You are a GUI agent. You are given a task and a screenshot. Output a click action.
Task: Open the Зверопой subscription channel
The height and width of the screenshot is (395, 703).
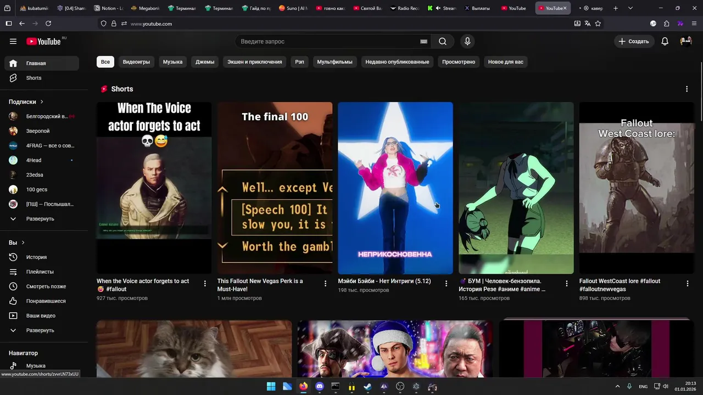[x=42, y=131]
